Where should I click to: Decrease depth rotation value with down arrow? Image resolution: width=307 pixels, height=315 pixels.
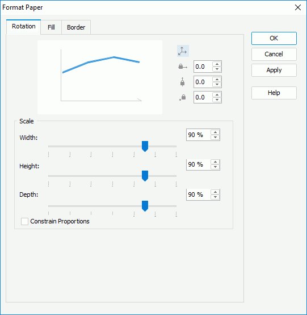[217, 100]
